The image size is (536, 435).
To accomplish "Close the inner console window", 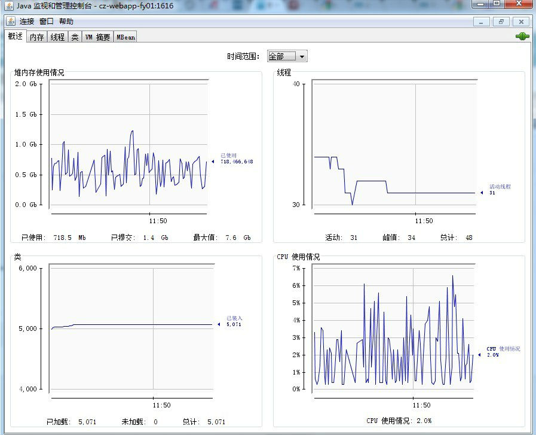I will [521, 22].
